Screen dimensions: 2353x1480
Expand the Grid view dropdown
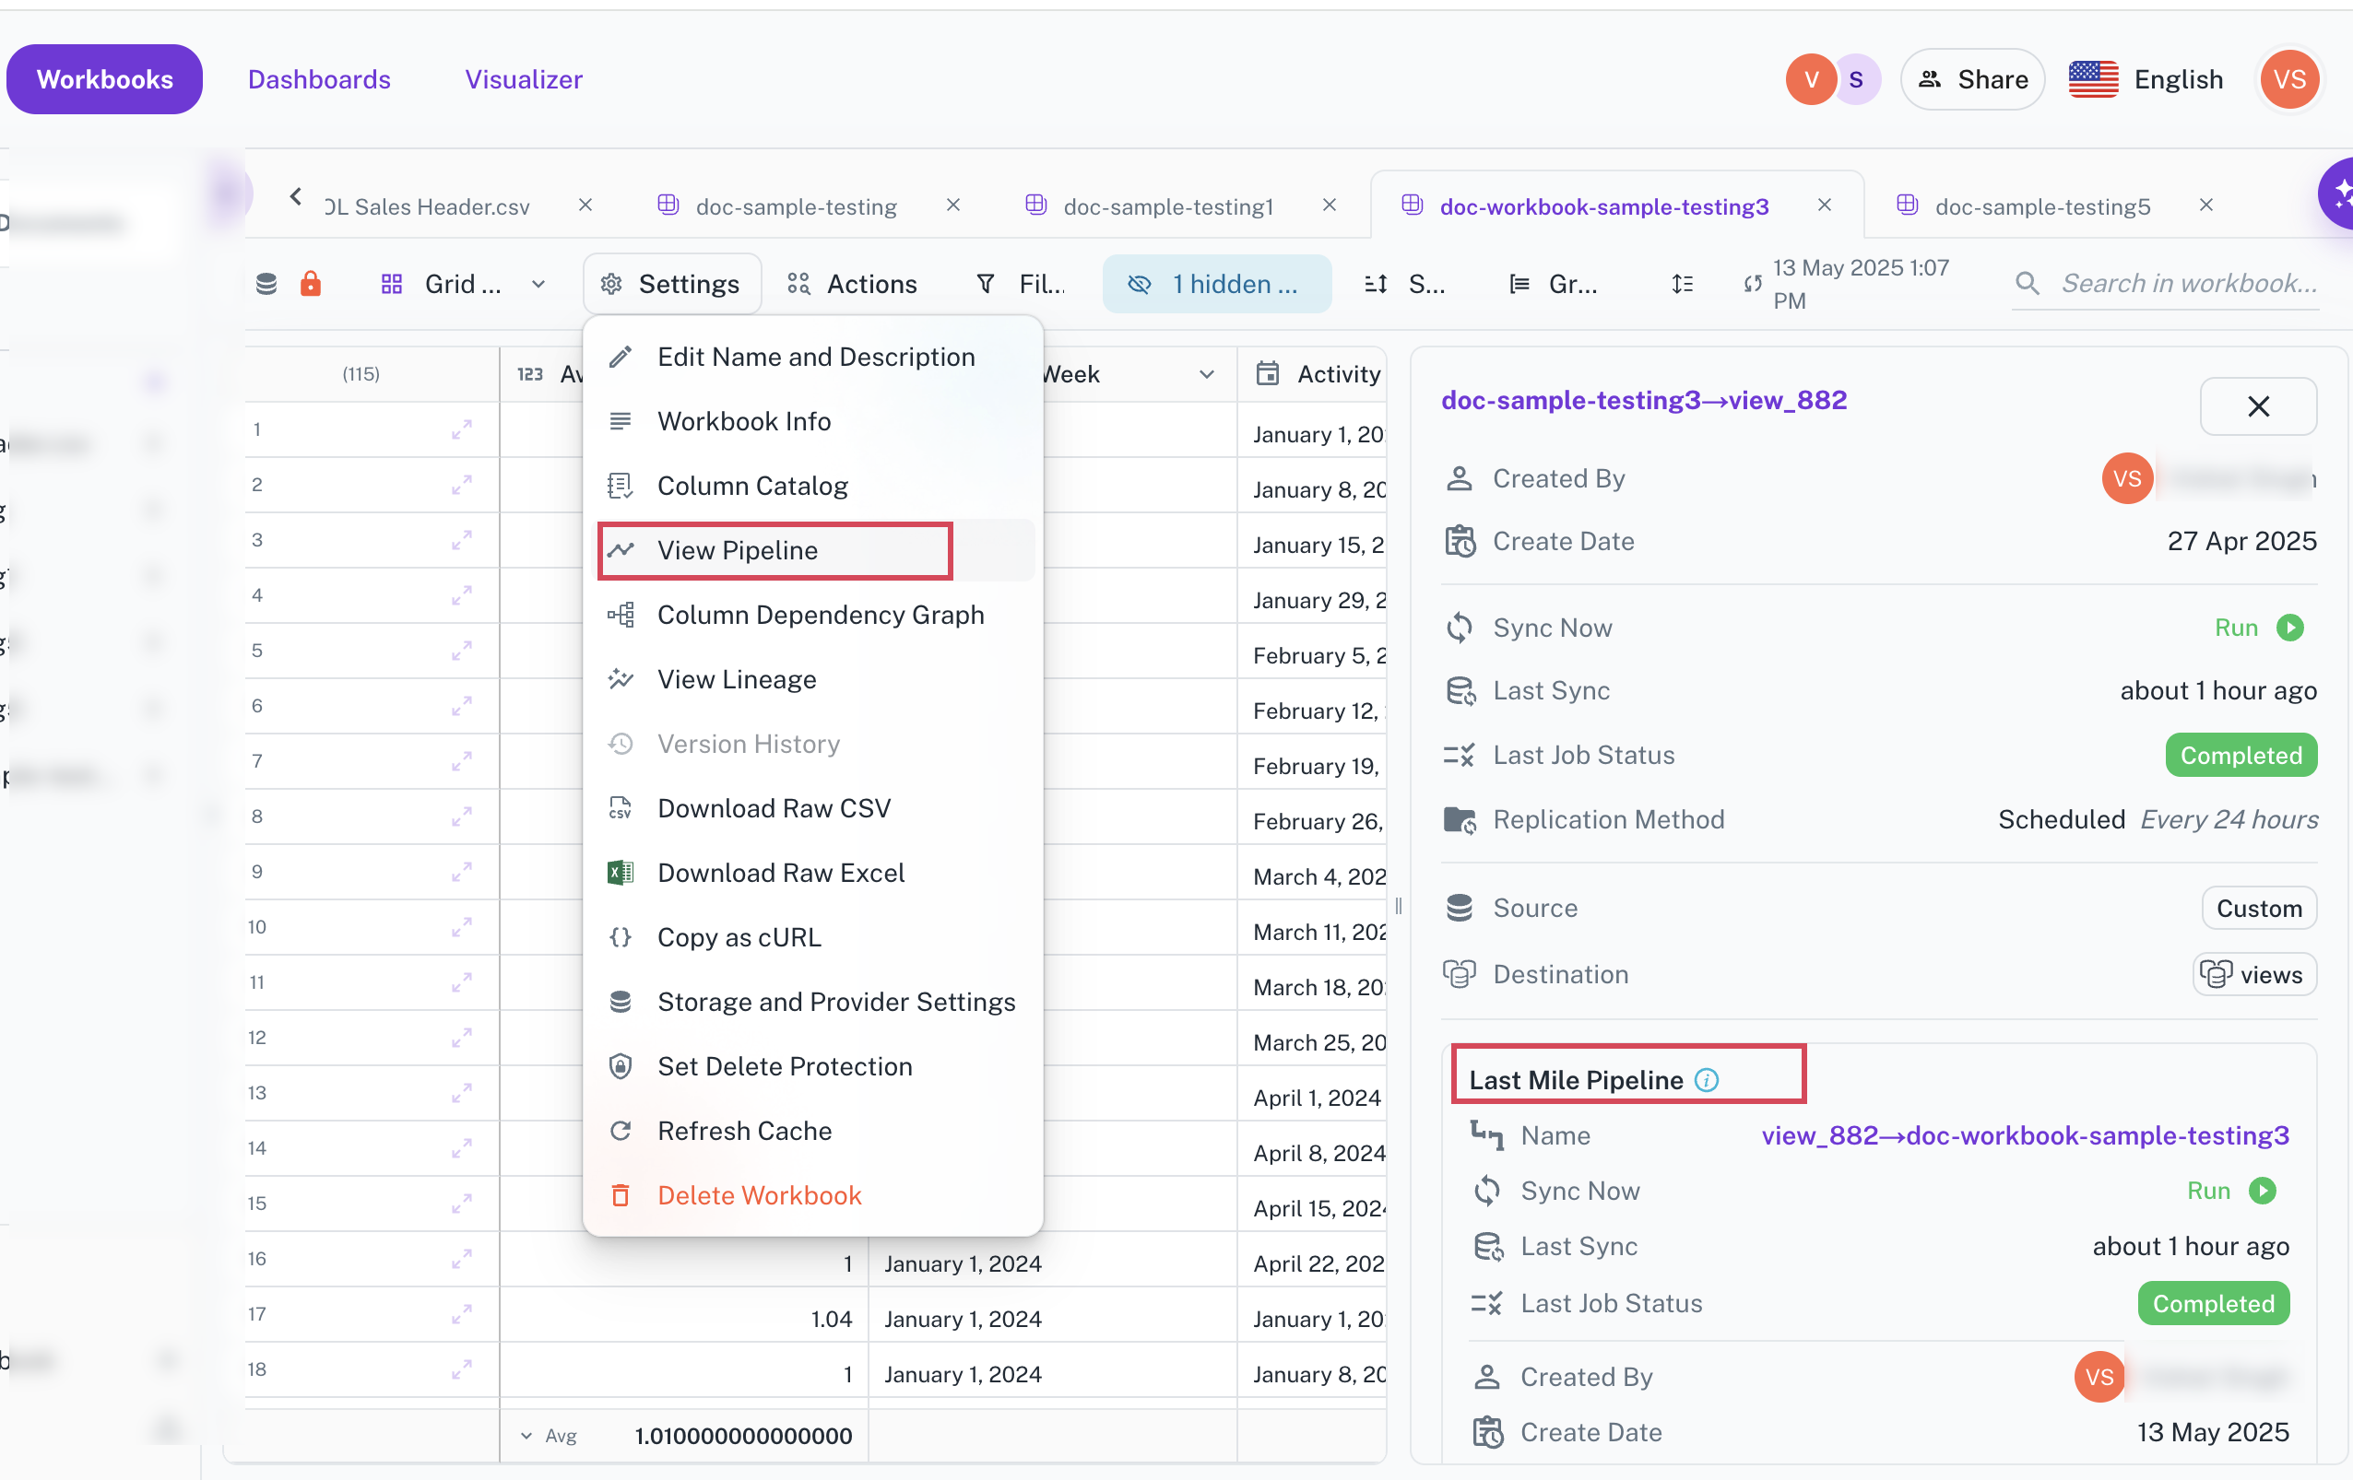pos(463,283)
